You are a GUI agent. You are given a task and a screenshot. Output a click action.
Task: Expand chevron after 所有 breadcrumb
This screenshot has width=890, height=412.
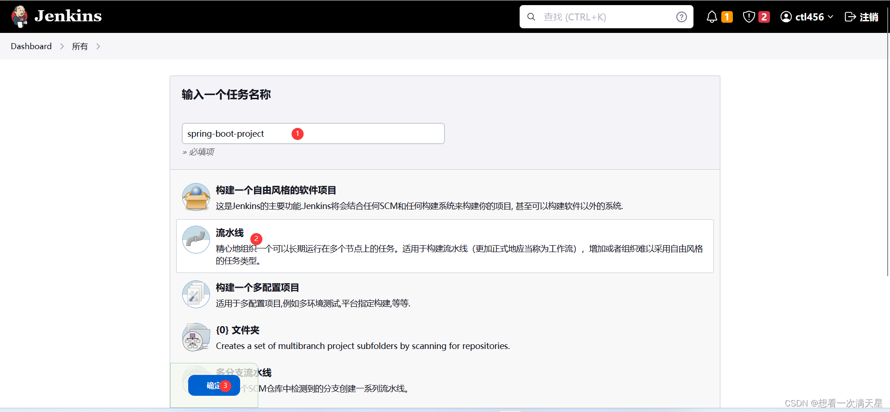(98, 46)
